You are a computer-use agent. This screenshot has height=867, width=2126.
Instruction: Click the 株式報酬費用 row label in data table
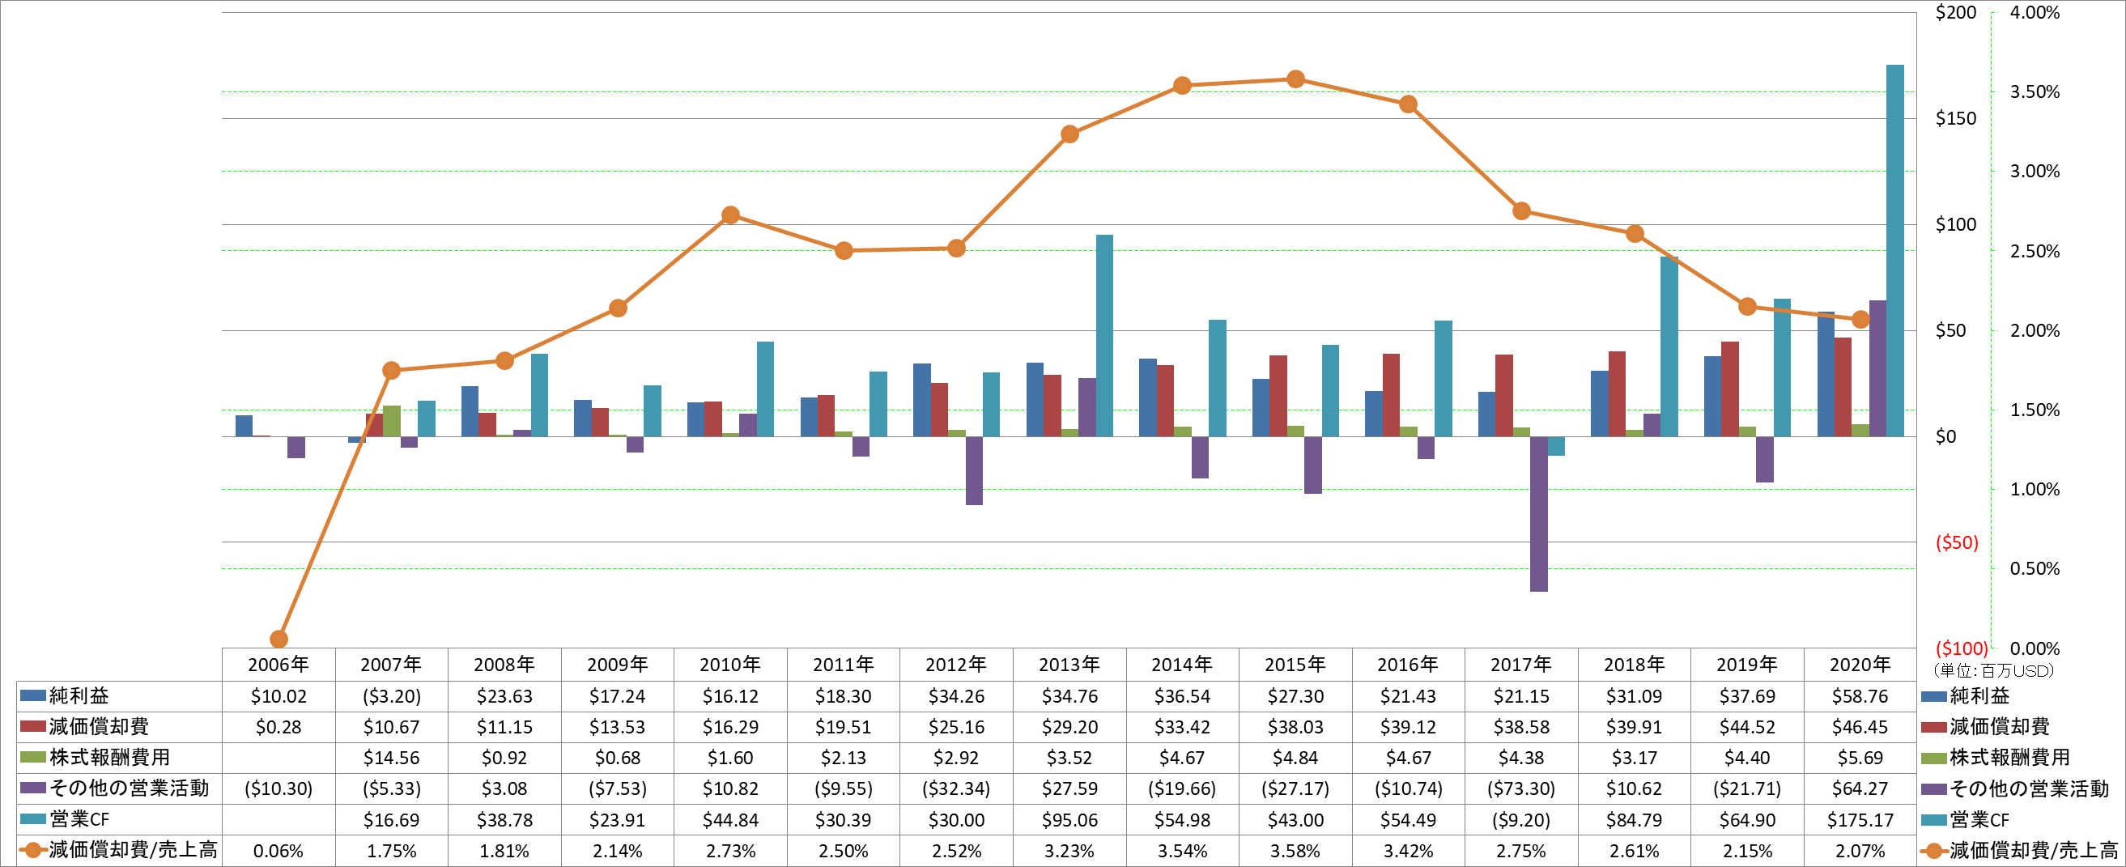[x=110, y=757]
